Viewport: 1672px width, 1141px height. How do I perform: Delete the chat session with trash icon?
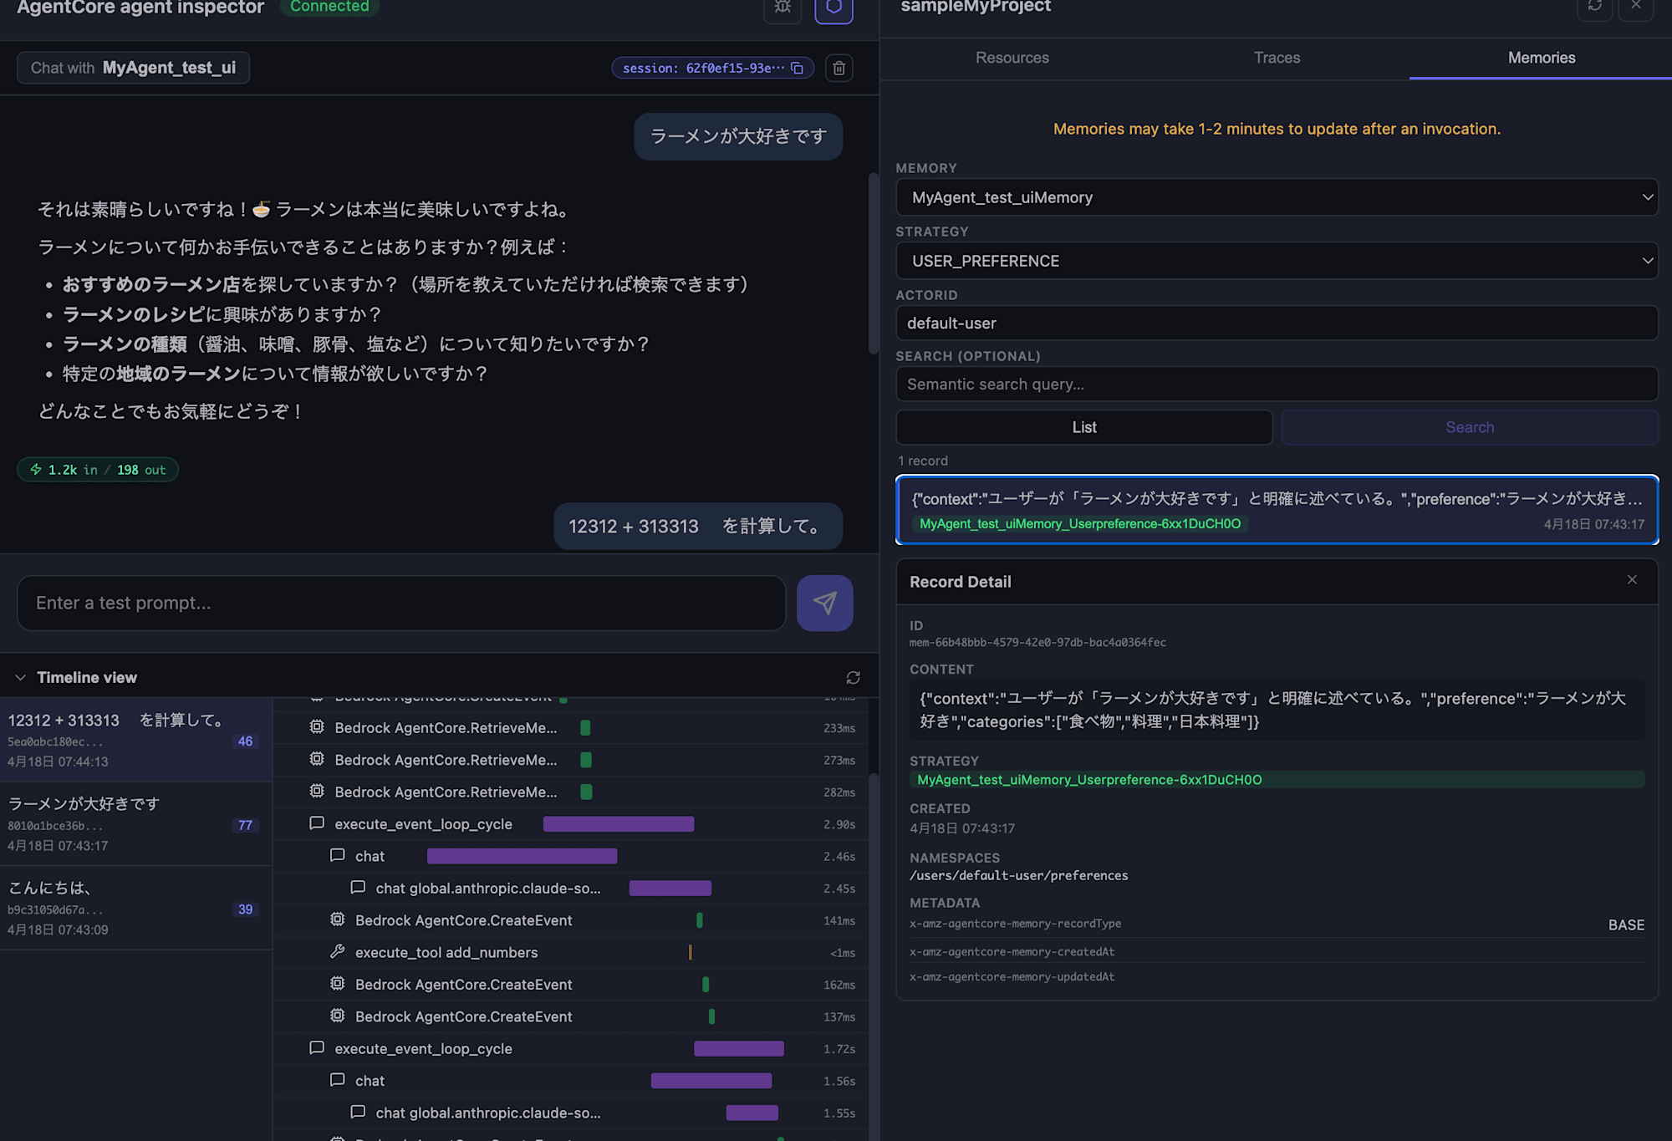pos(839,68)
